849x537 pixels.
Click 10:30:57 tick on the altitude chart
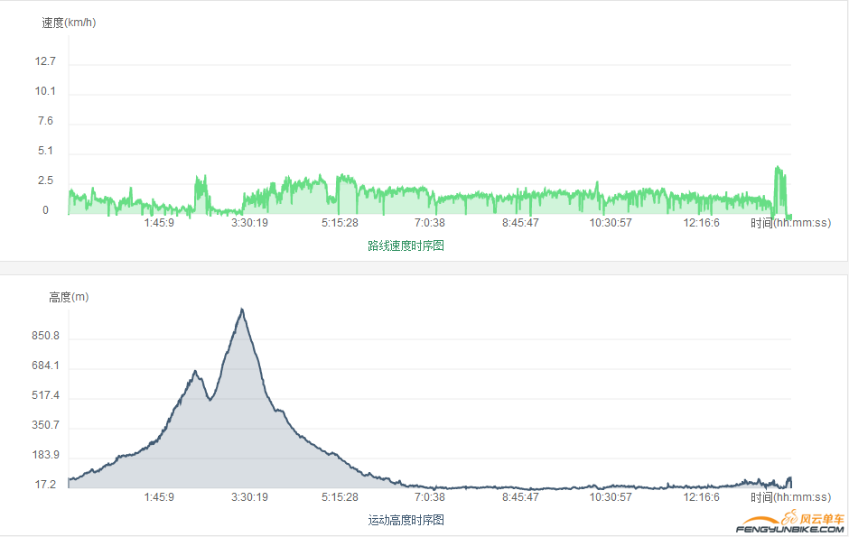click(611, 497)
